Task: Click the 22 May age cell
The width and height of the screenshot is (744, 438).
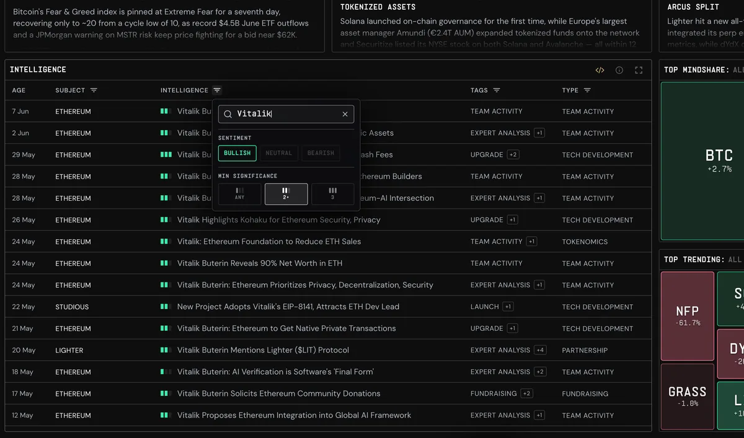Action: tap(24, 307)
